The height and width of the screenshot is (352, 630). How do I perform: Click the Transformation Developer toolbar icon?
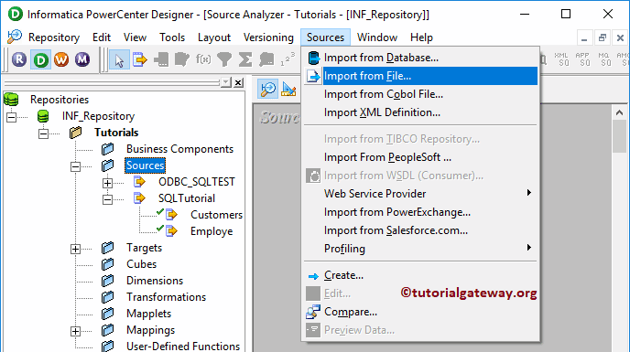[182, 59]
